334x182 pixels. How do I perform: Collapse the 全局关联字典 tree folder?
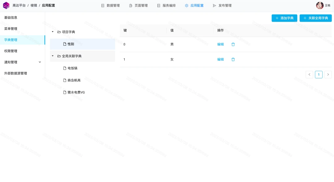tap(53, 56)
